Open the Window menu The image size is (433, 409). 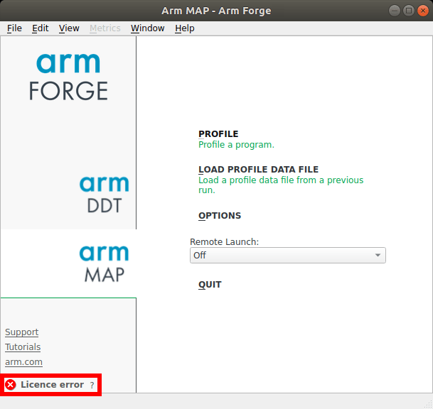pos(147,28)
